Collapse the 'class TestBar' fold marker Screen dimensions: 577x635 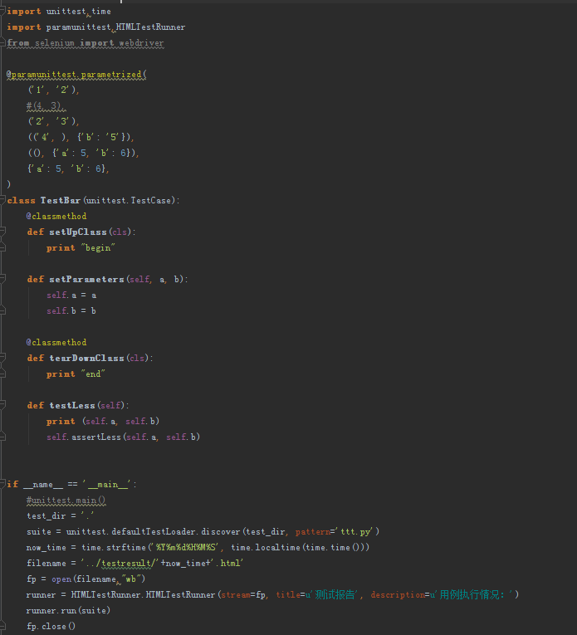2,200
